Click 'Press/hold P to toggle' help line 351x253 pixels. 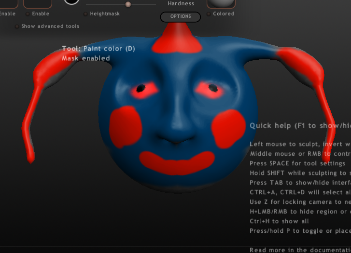300,231
